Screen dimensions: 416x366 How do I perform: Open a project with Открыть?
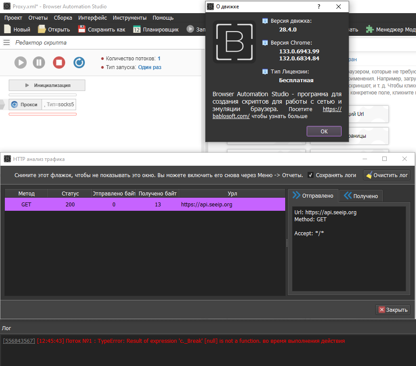coord(54,29)
